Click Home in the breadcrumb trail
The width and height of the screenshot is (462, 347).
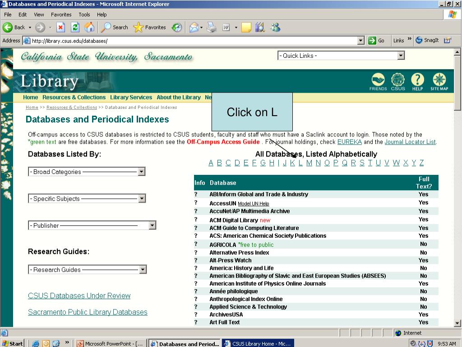32,108
